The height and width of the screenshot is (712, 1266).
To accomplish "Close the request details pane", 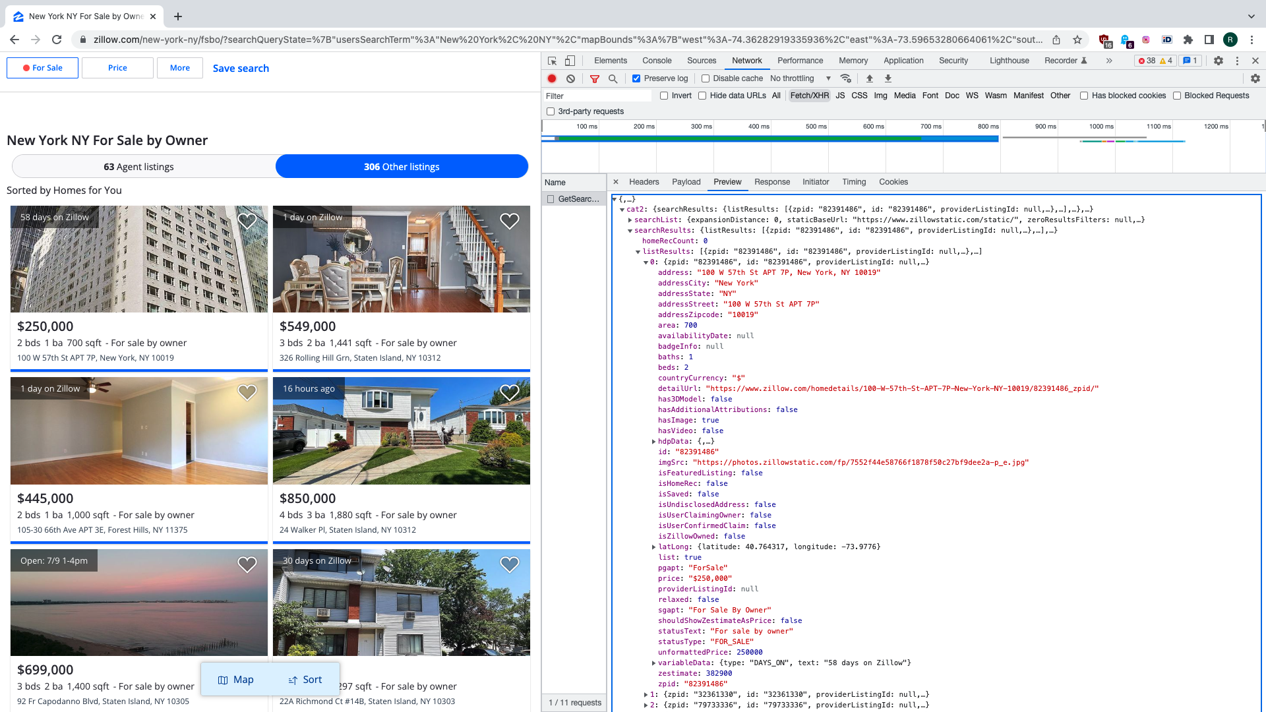I will point(616,182).
